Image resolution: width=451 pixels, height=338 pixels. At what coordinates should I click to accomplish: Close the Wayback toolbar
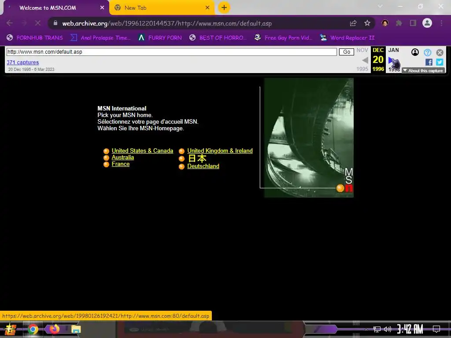(440, 52)
